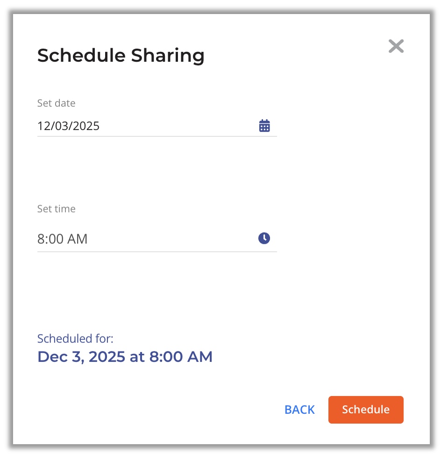Click the Schedule Sharing heading
The width and height of the screenshot is (441, 454).
(x=121, y=56)
